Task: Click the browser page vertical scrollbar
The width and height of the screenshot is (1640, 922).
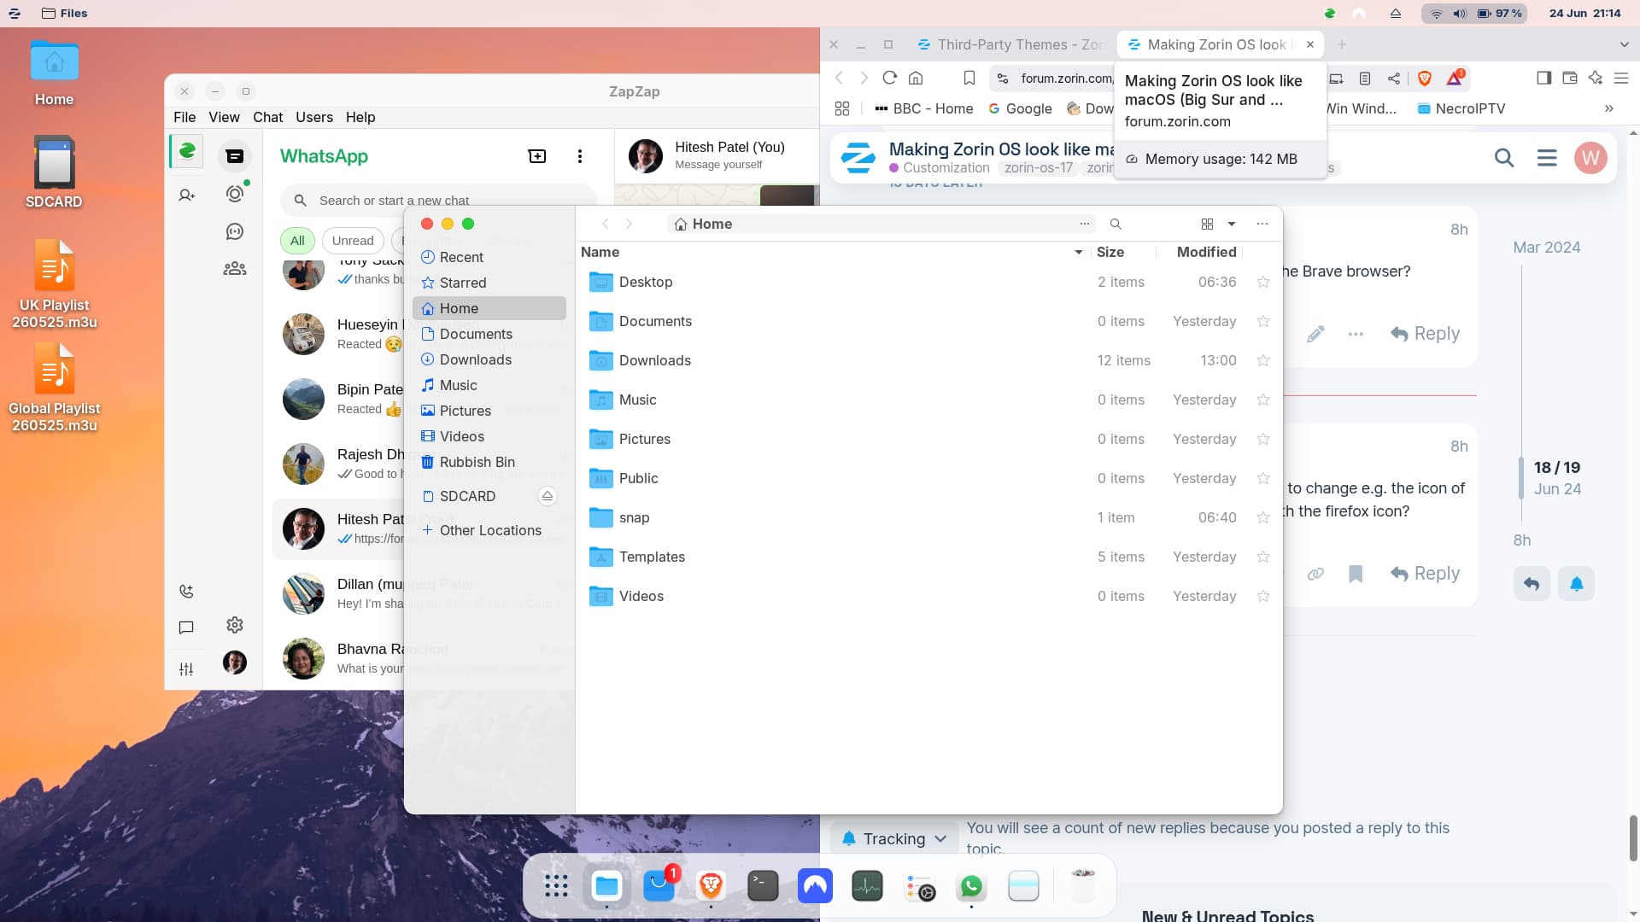Action: click(1633, 838)
